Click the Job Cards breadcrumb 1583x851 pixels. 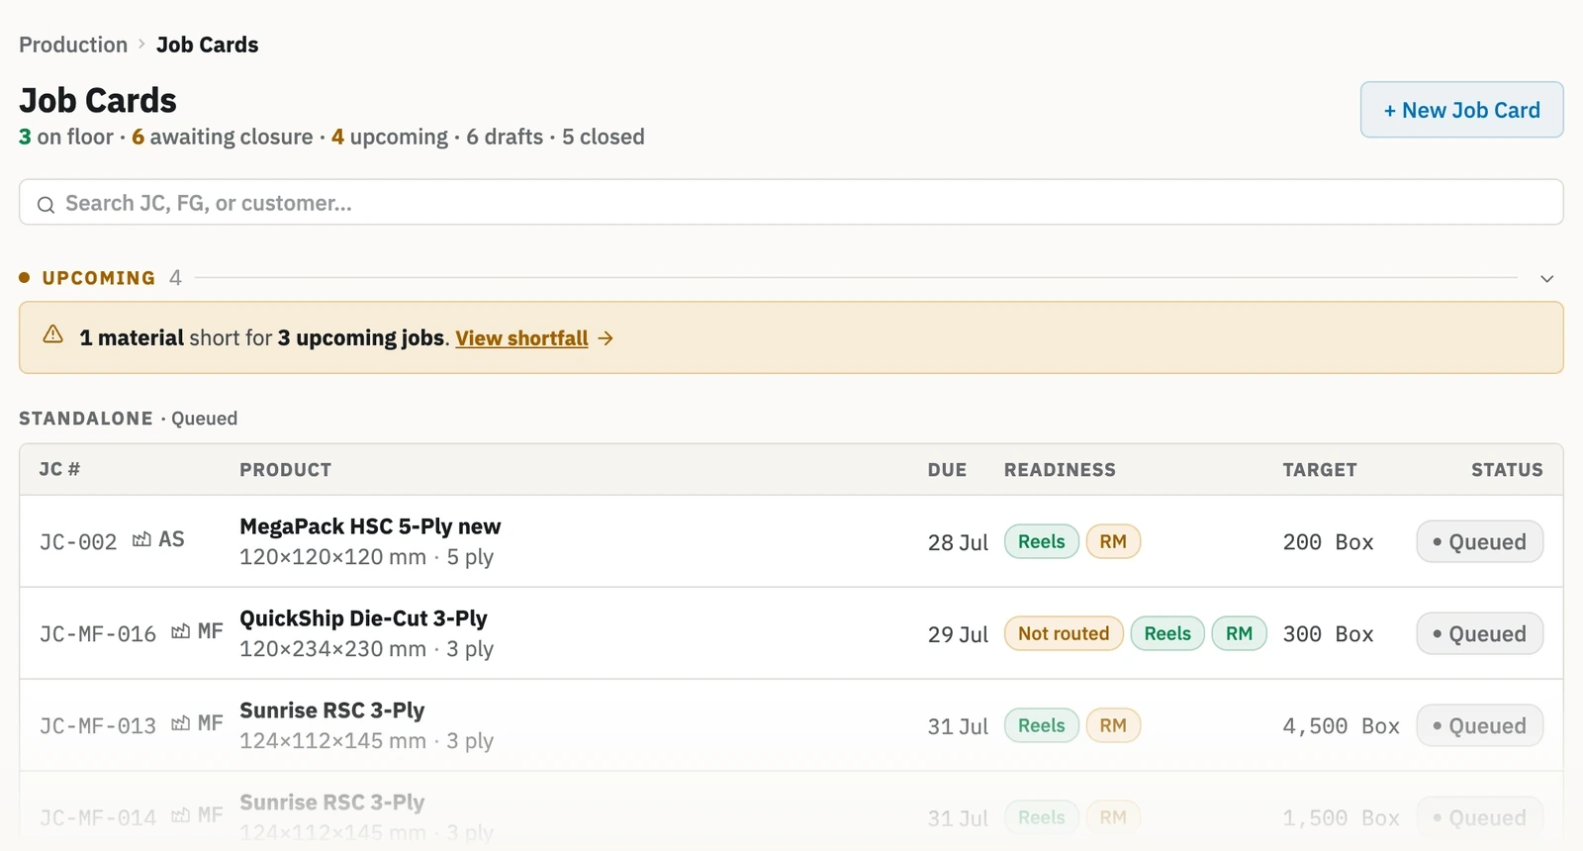click(x=208, y=45)
